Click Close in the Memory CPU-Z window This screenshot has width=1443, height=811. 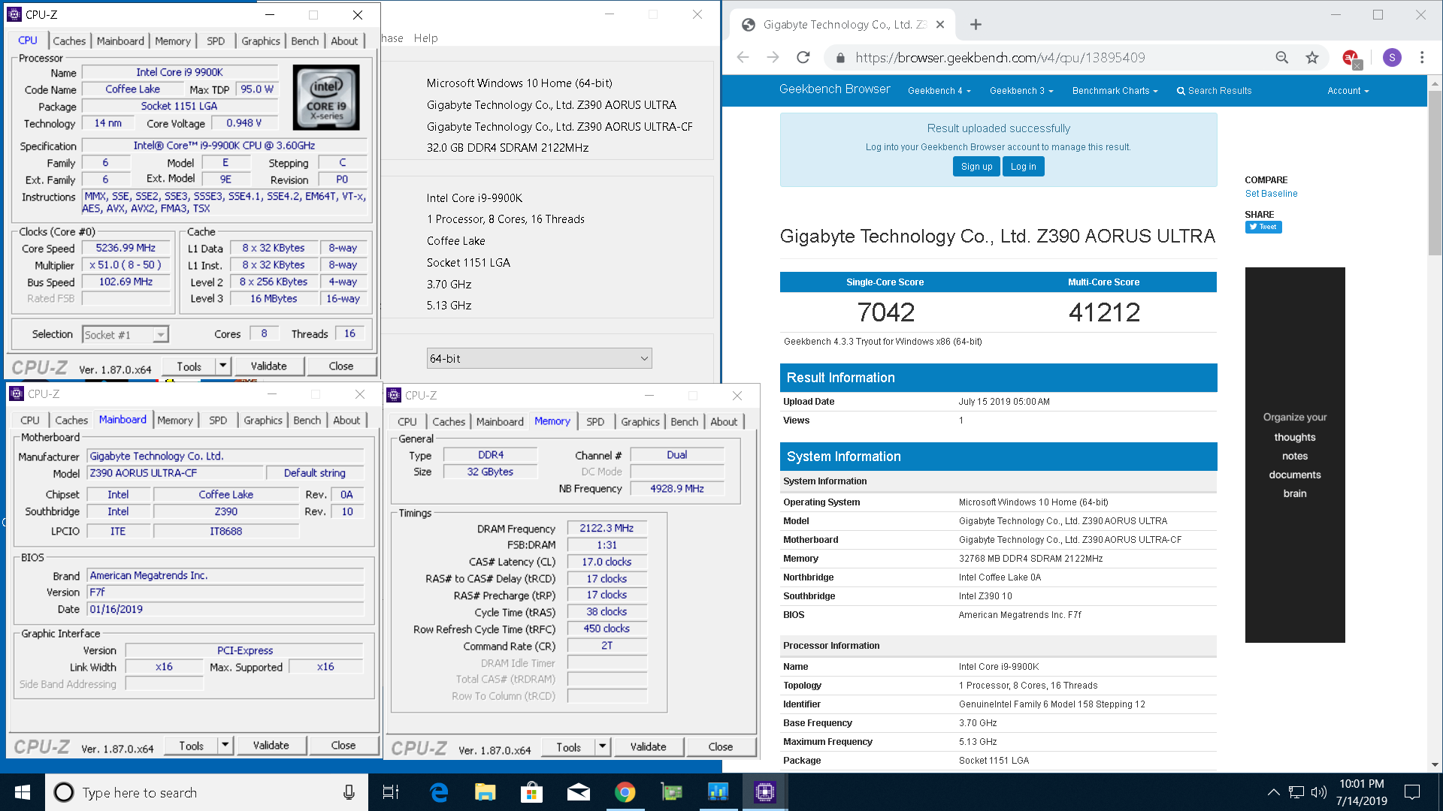click(720, 747)
